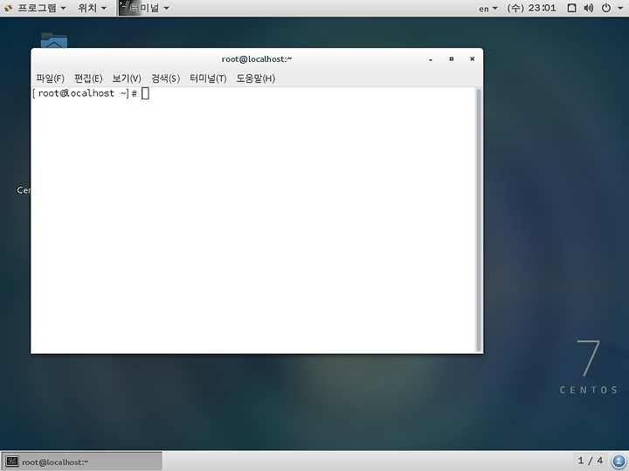Maximize the terminal window
The image size is (629, 471).
tap(452, 59)
